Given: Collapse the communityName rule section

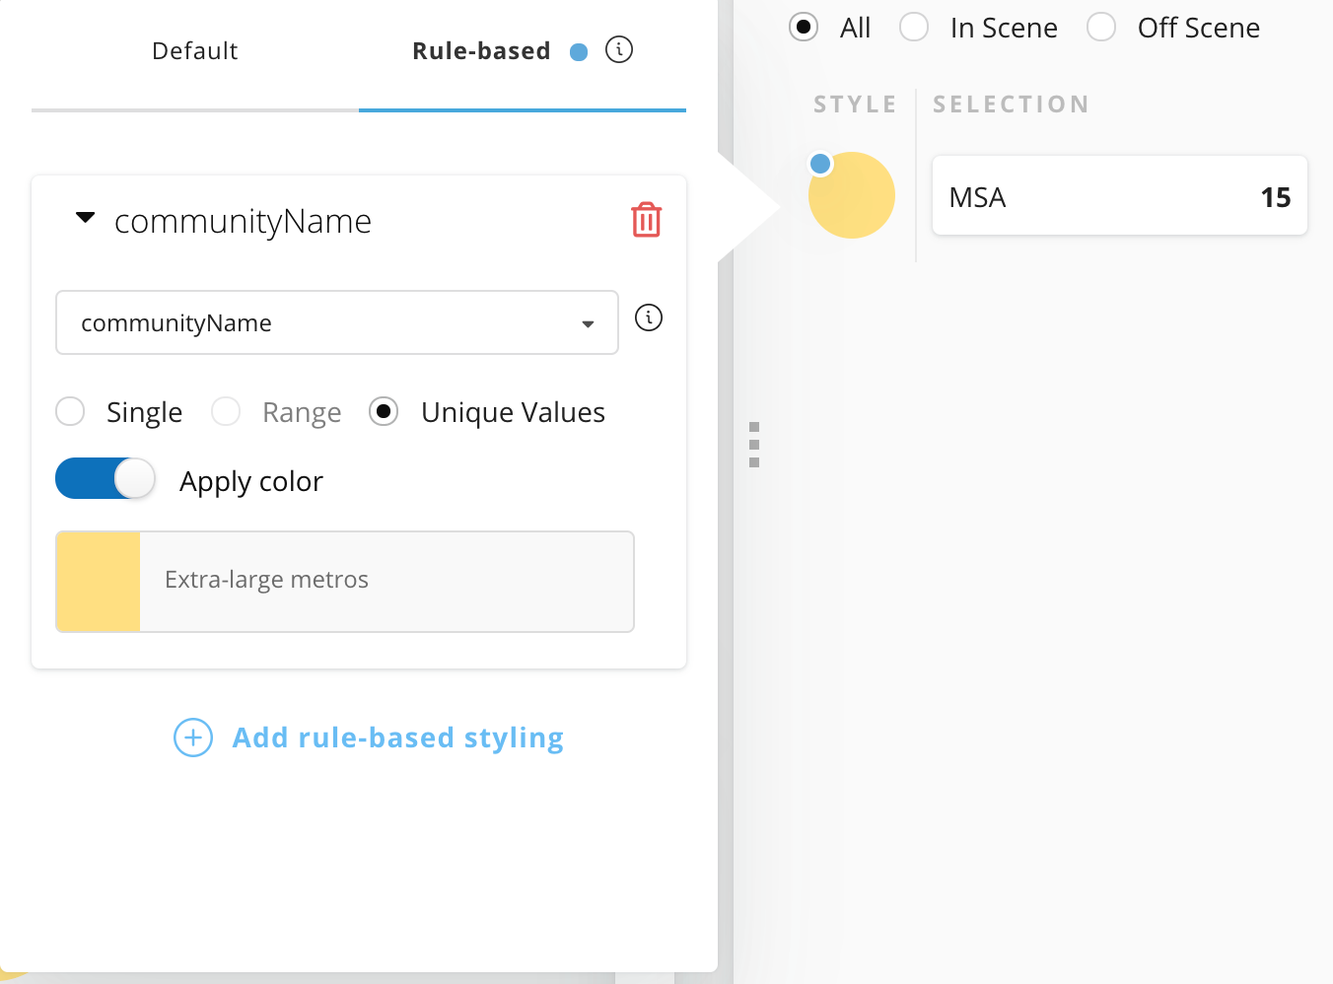Looking at the screenshot, I should pos(86,218).
